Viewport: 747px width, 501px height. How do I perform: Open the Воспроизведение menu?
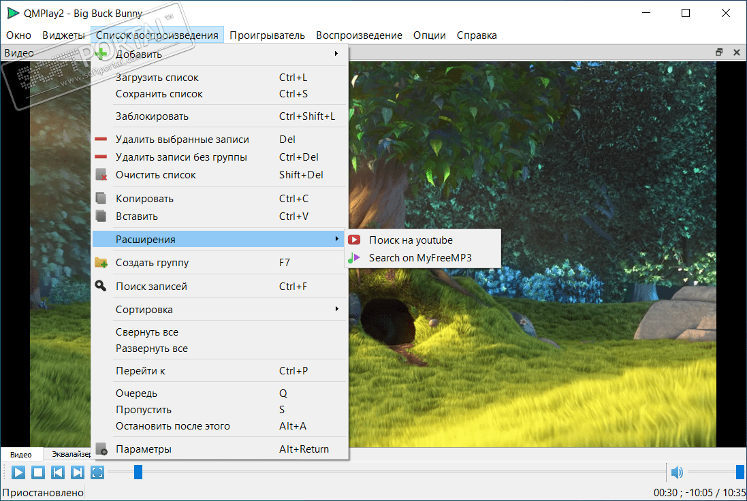[x=360, y=35]
